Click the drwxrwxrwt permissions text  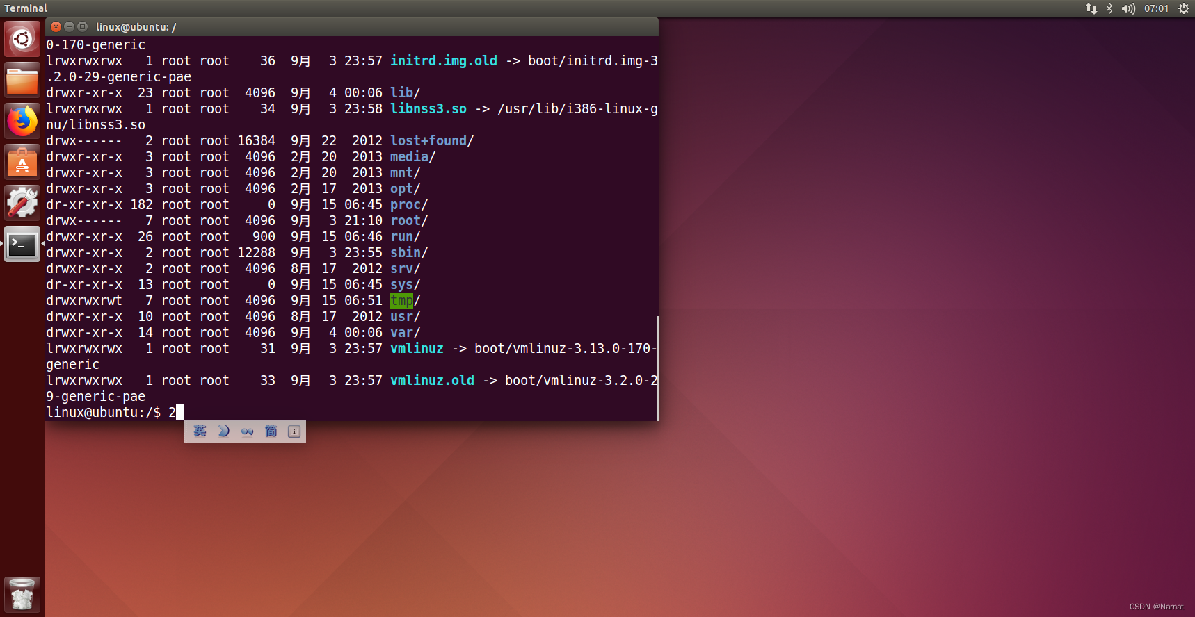click(x=84, y=301)
